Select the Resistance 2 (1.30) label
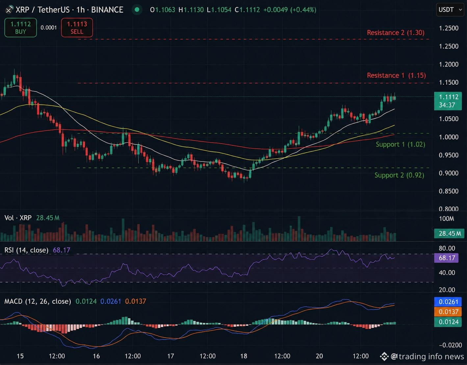This screenshot has width=467, height=365. tap(396, 33)
